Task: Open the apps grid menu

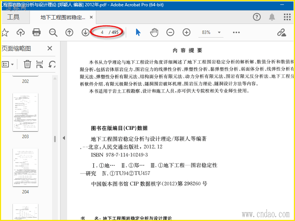Action: 287,17
